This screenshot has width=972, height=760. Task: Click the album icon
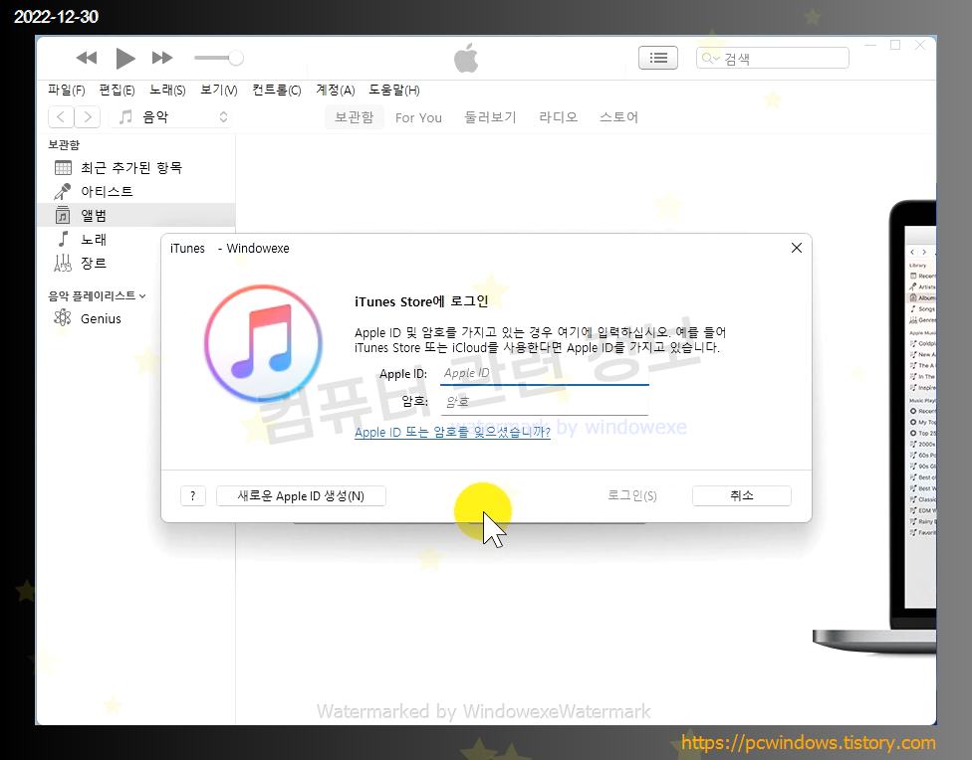tap(63, 215)
